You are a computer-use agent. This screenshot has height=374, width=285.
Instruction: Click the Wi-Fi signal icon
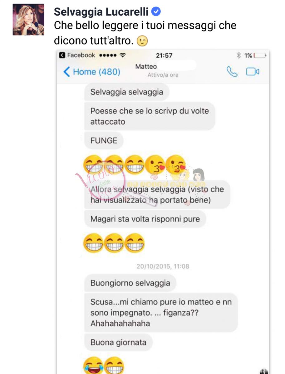[x=123, y=55]
